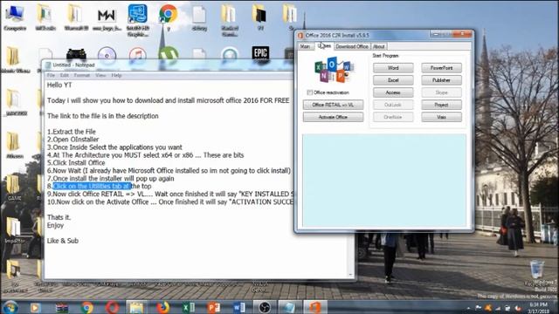559x314 pixels.
Task: Click the "Hello YT" line in Notepad
Action: [x=59, y=85]
